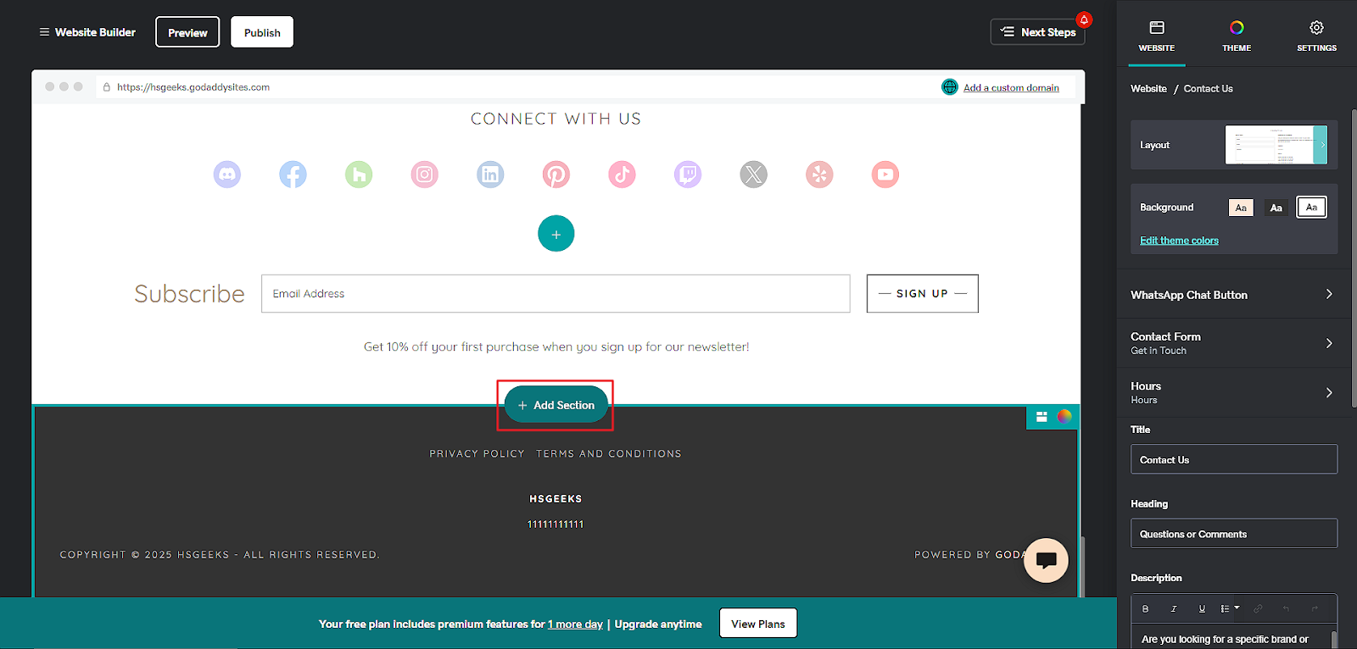
Task: Open the Next Steps panel
Action: [1038, 32]
